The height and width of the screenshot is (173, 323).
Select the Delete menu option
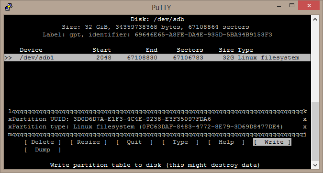[x=43, y=142]
